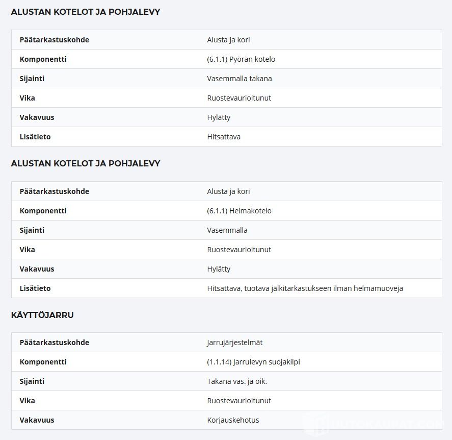The width and height of the screenshot is (452, 440).
Task: Click the helmamuoveja additional info text
Action: [305, 288]
